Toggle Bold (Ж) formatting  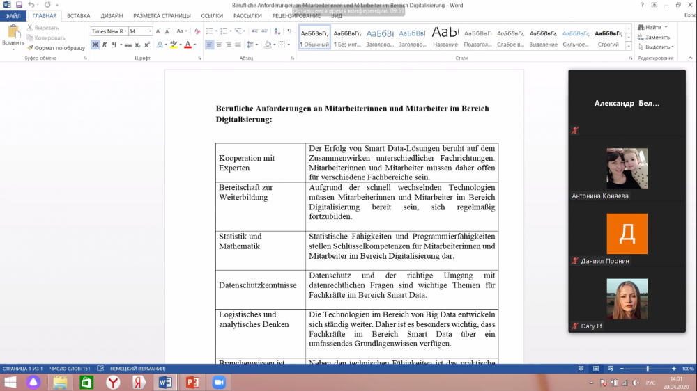(95, 45)
